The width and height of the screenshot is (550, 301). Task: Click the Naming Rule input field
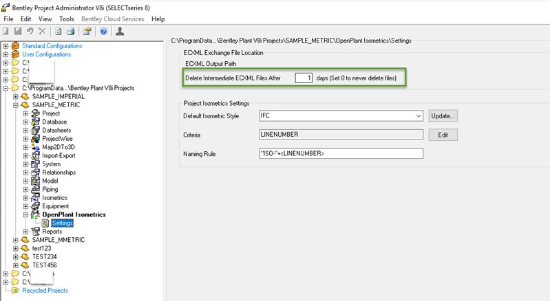pyautogui.click(x=341, y=153)
